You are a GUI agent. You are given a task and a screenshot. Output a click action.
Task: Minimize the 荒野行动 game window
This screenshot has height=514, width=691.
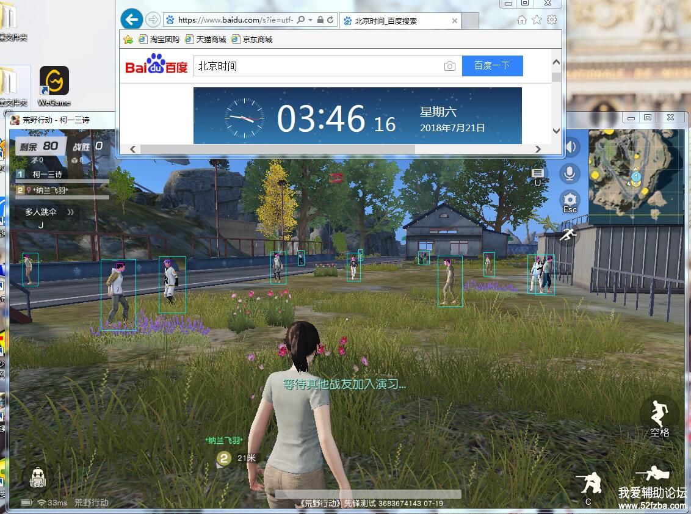point(631,117)
